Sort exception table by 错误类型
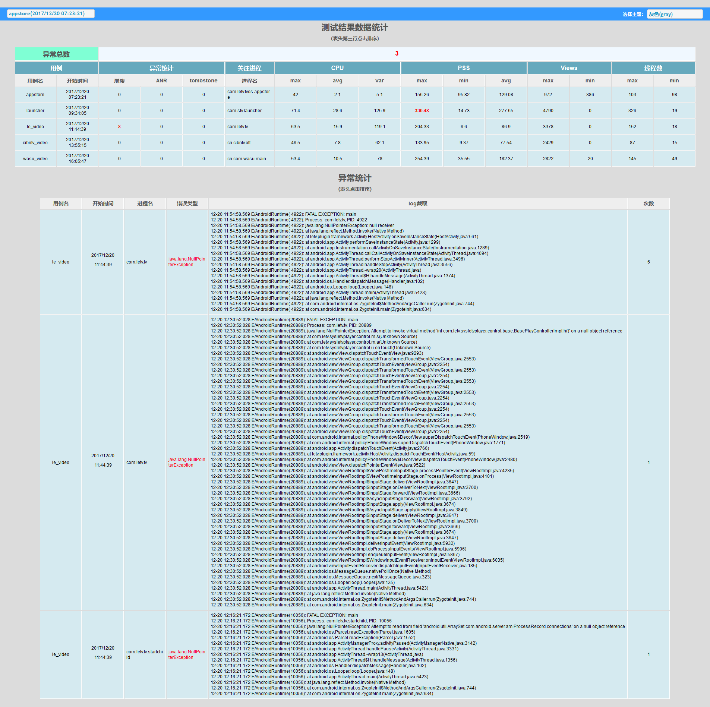This screenshot has height=707, width=710. pos(187,203)
